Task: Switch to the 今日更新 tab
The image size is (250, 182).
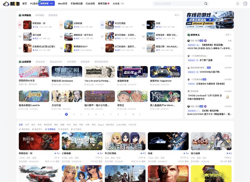Action: click(71, 62)
